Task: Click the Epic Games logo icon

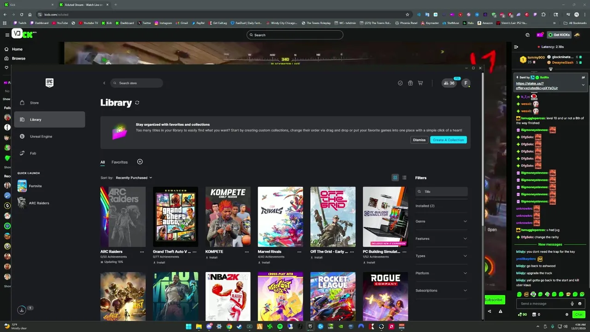Action: tap(49, 83)
